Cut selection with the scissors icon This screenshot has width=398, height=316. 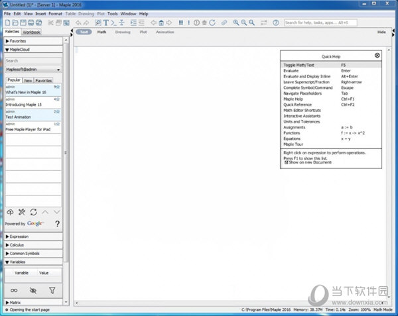coord(50,23)
